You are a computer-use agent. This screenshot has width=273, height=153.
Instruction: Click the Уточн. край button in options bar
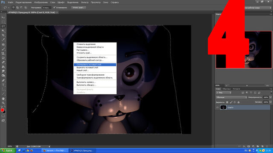point(78,8)
